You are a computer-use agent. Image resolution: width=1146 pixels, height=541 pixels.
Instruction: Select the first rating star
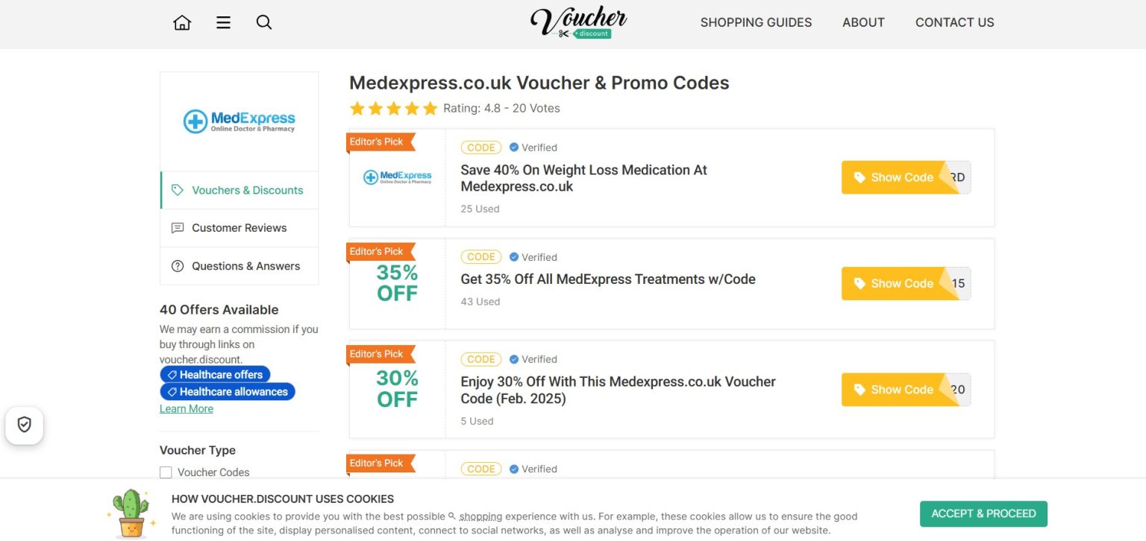point(357,108)
